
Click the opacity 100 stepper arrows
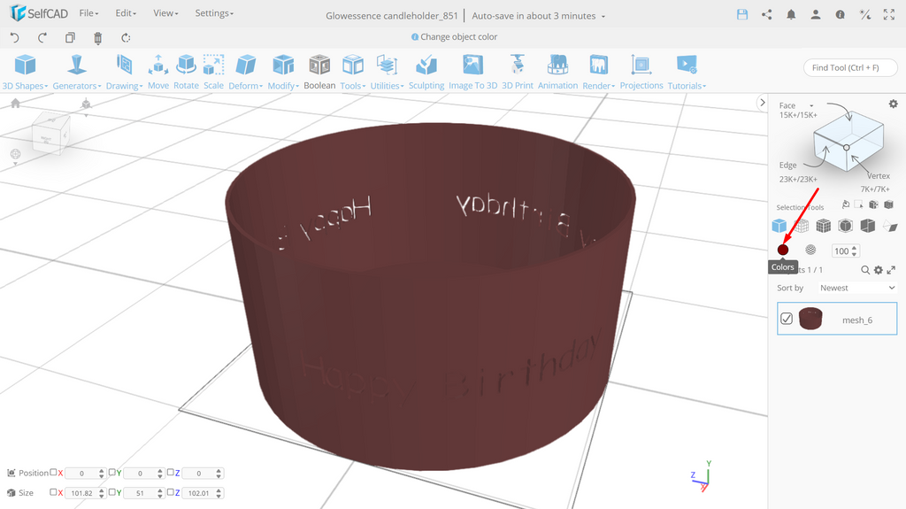point(855,251)
